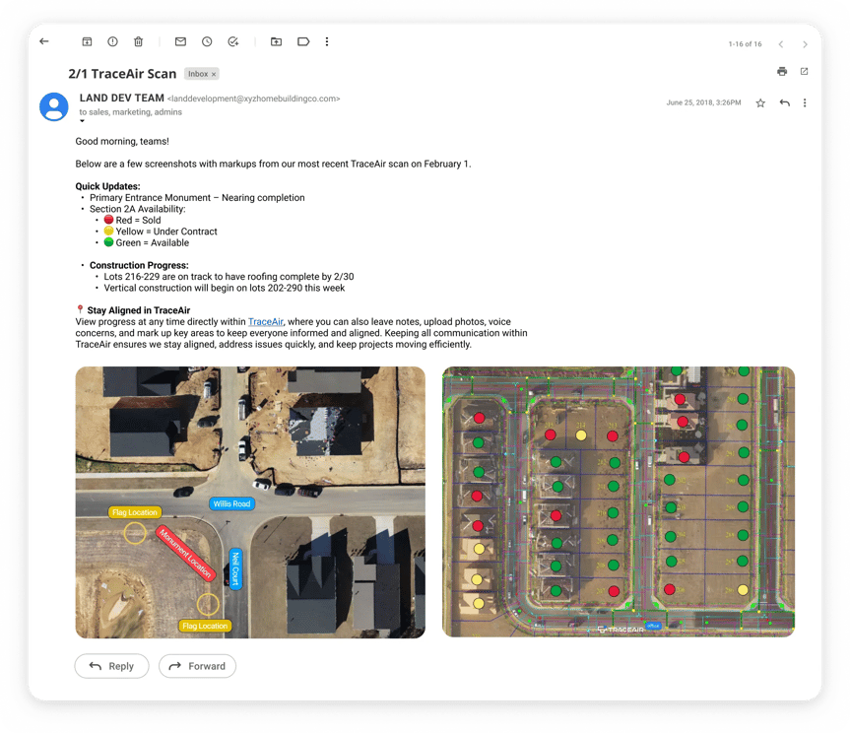Mark the email as unread

point(180,41)
